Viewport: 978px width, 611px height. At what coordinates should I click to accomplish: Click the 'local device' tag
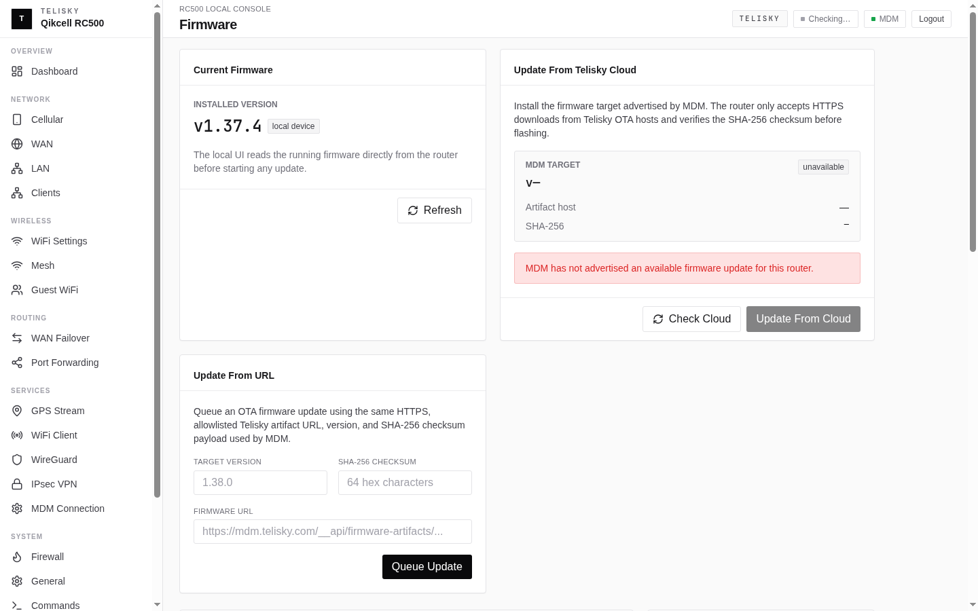tap(293, 126)
